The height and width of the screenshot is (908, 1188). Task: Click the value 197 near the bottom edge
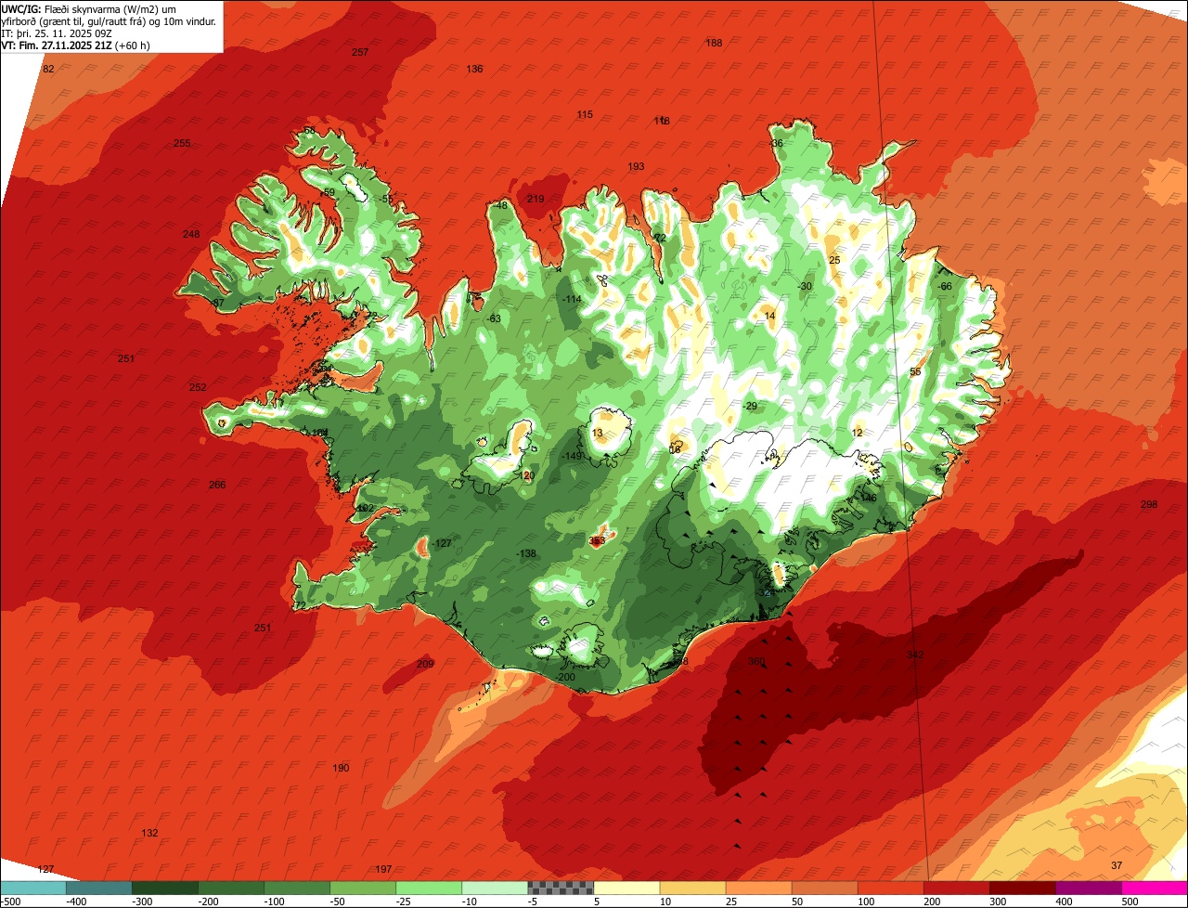point(383,869)
